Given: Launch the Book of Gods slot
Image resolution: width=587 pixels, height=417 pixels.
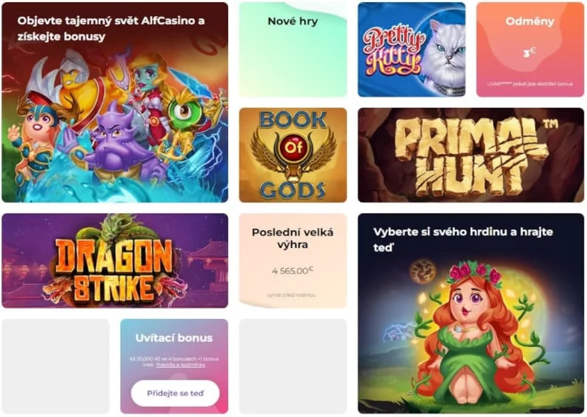Looking at the screenshot, I should (x=293, y=155).
